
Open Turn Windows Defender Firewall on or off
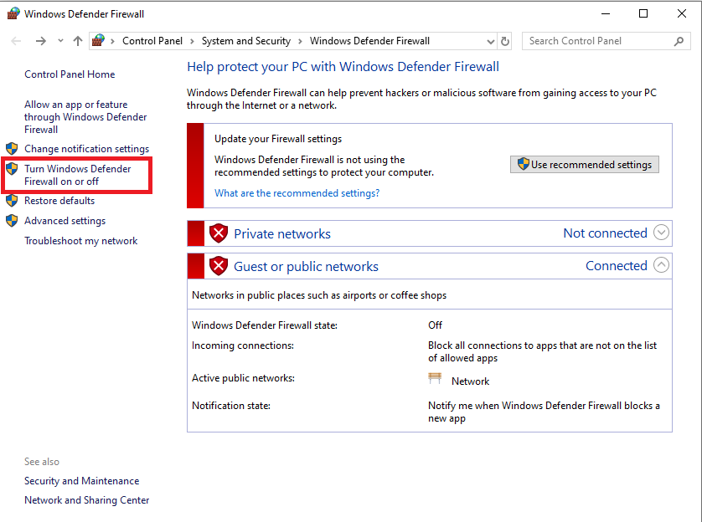pos(77,175)
